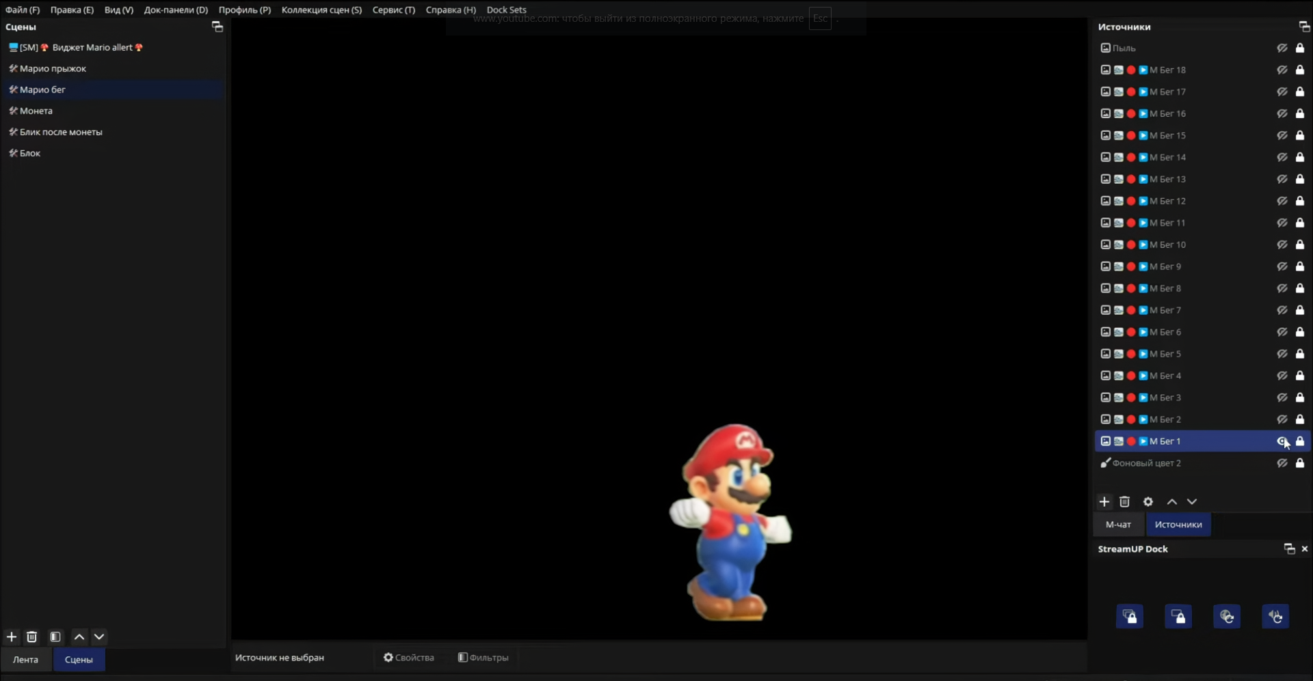Add a new source with plus icon

coord(1104,501)
